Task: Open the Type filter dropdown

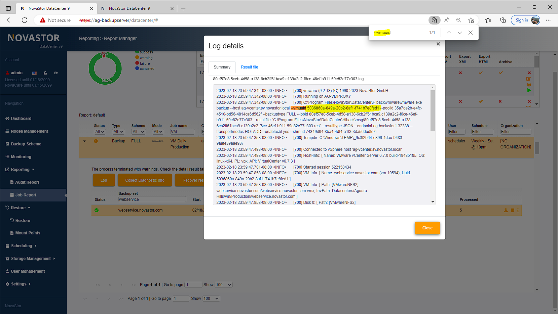Action: coord(118,132)
